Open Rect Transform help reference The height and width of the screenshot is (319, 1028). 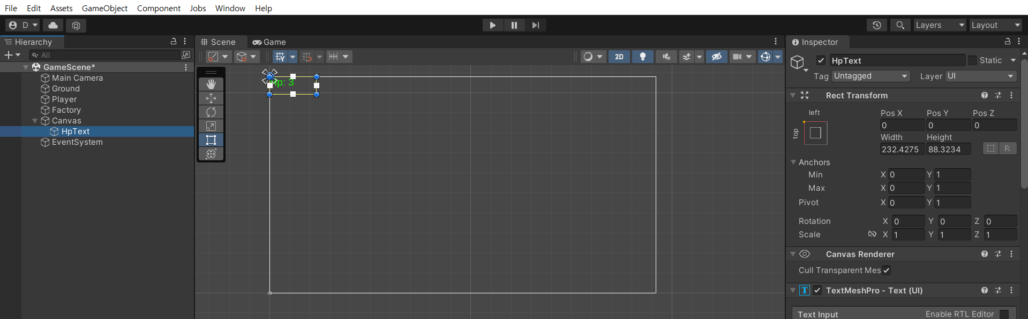[985, 95]
